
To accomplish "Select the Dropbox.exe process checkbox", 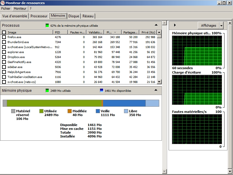I will click(4, 57).
